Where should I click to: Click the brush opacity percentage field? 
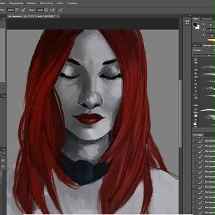(x=11, y=10)
